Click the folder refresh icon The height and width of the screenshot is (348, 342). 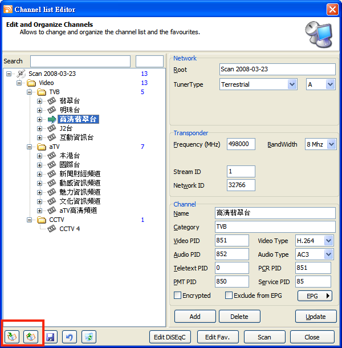[89, 337]
